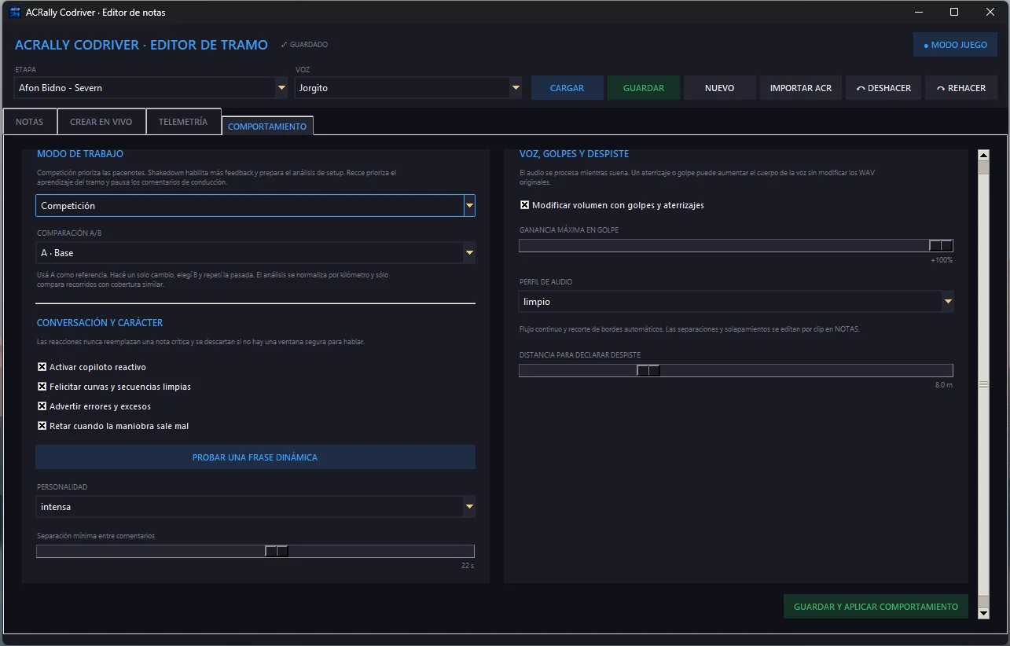Close the ACRally Codriver window

pos(990,13)
